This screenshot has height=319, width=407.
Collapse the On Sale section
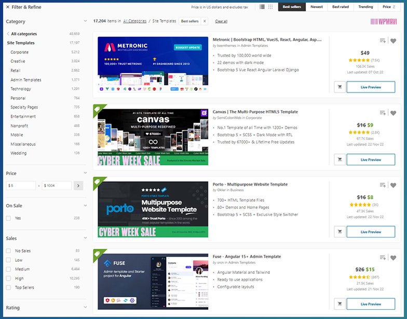[x=85, y=206]
